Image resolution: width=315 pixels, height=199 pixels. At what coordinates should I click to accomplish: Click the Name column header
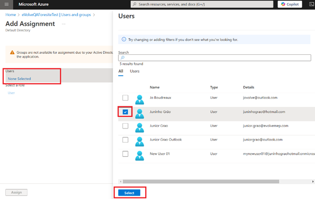(155, 87)
